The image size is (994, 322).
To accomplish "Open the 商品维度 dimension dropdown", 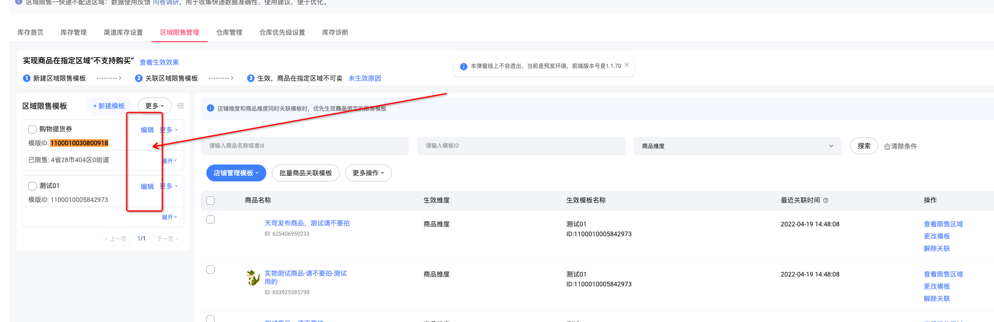I will [738, 146].
